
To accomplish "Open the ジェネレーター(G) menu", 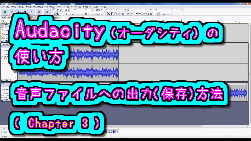I will (62, 7).
